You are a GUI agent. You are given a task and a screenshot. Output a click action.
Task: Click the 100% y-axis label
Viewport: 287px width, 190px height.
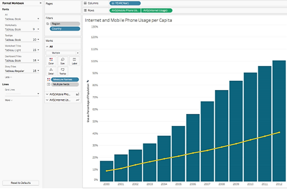(x=95, y=61)
